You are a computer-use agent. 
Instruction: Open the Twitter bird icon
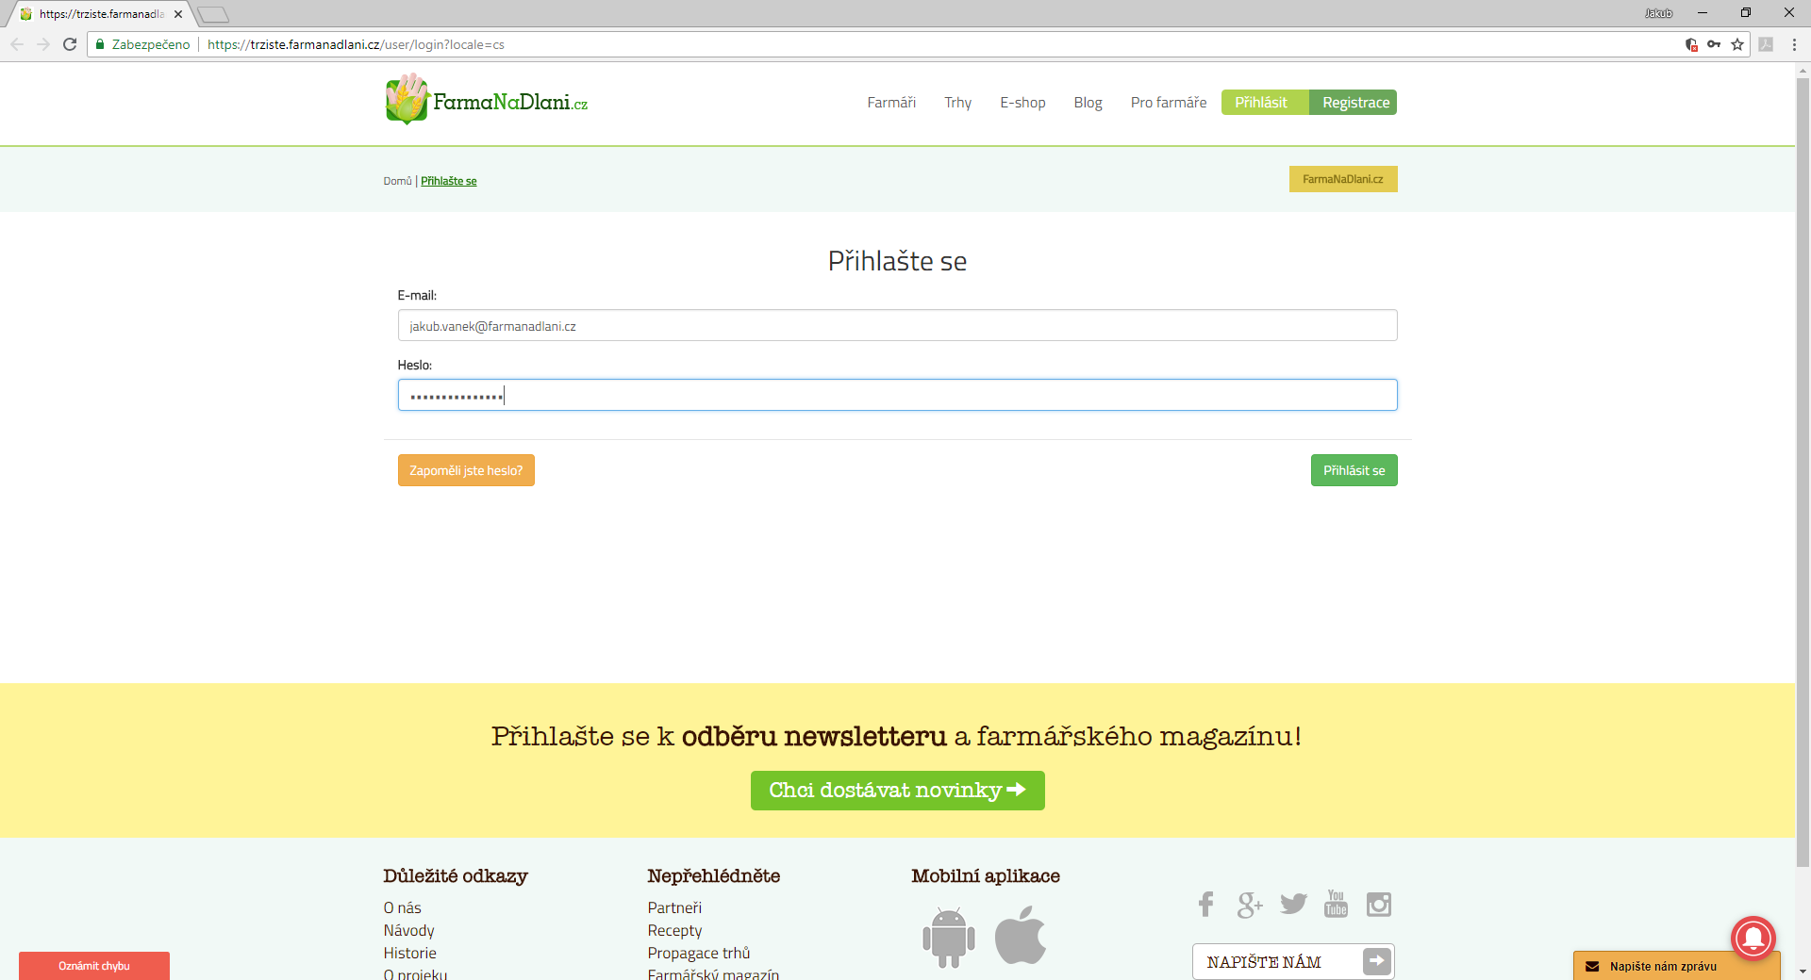point(1293,904)
